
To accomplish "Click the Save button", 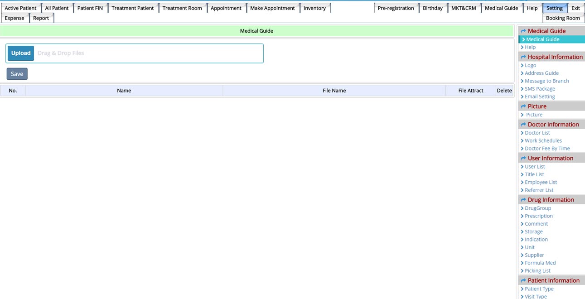I will [17, 74].
